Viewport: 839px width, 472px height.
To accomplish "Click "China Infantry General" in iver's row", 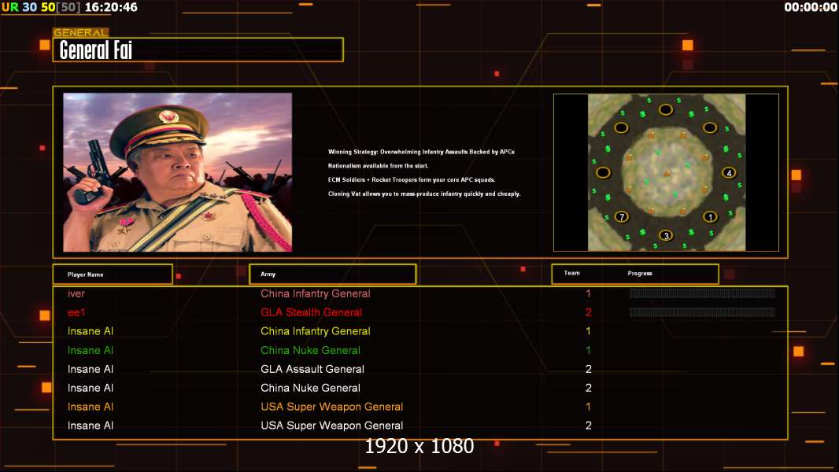I will 315,293.
